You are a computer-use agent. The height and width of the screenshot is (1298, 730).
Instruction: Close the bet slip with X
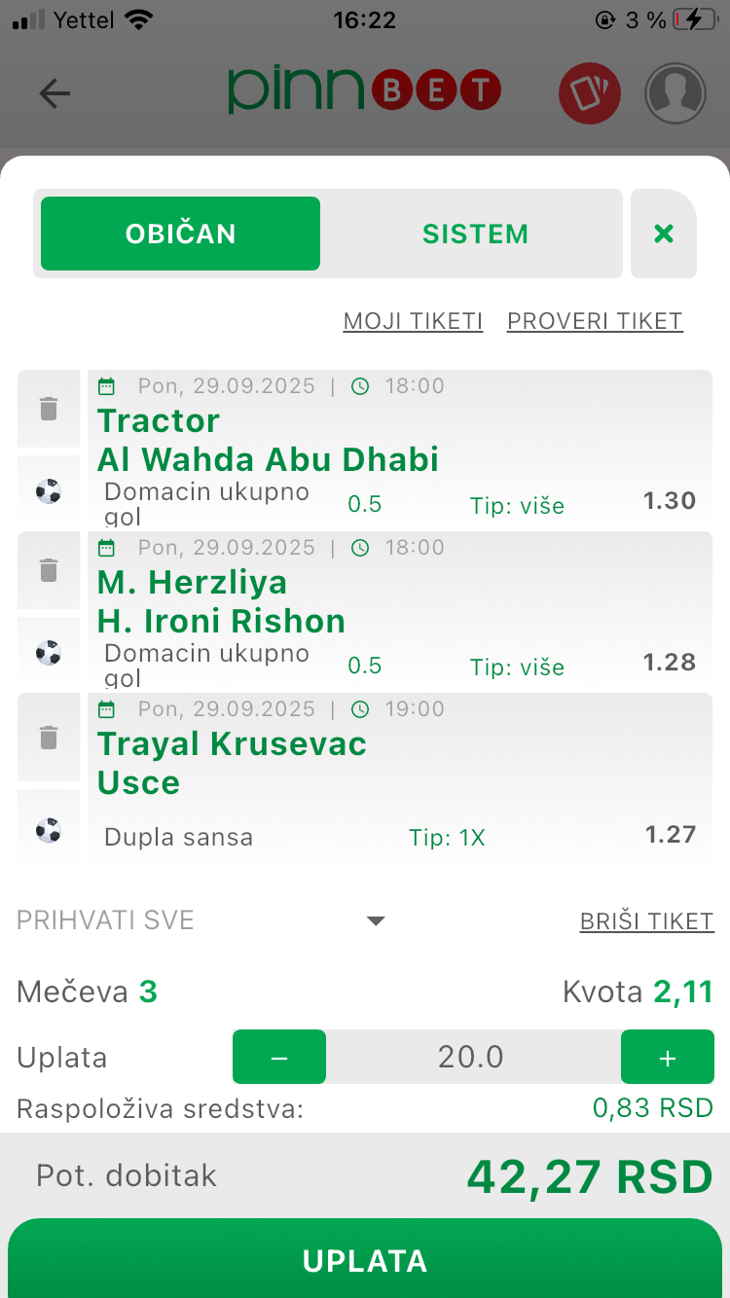pos(664,234)
